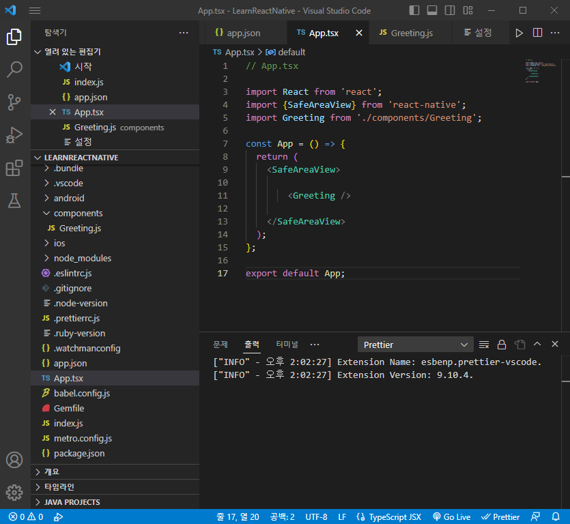Image resolution: width=570 pixels, height=524 pixels.
Task: Open the 문제 problems panel tab
Action: point(220,345)
